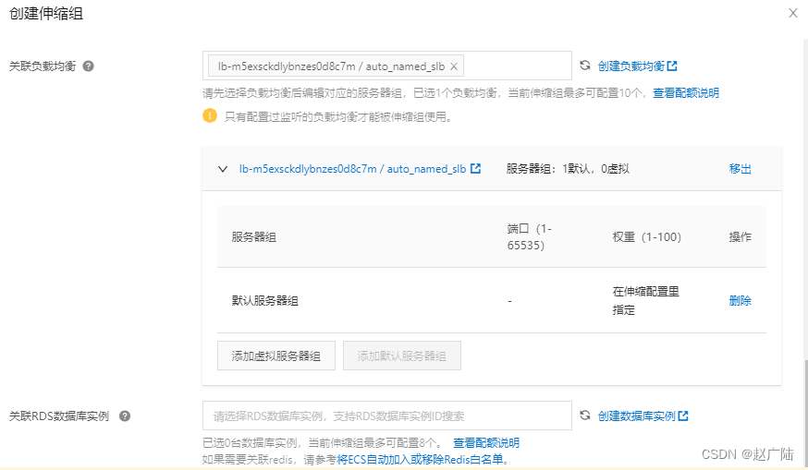Open the auto_named_slb details link

pos(352,169)
